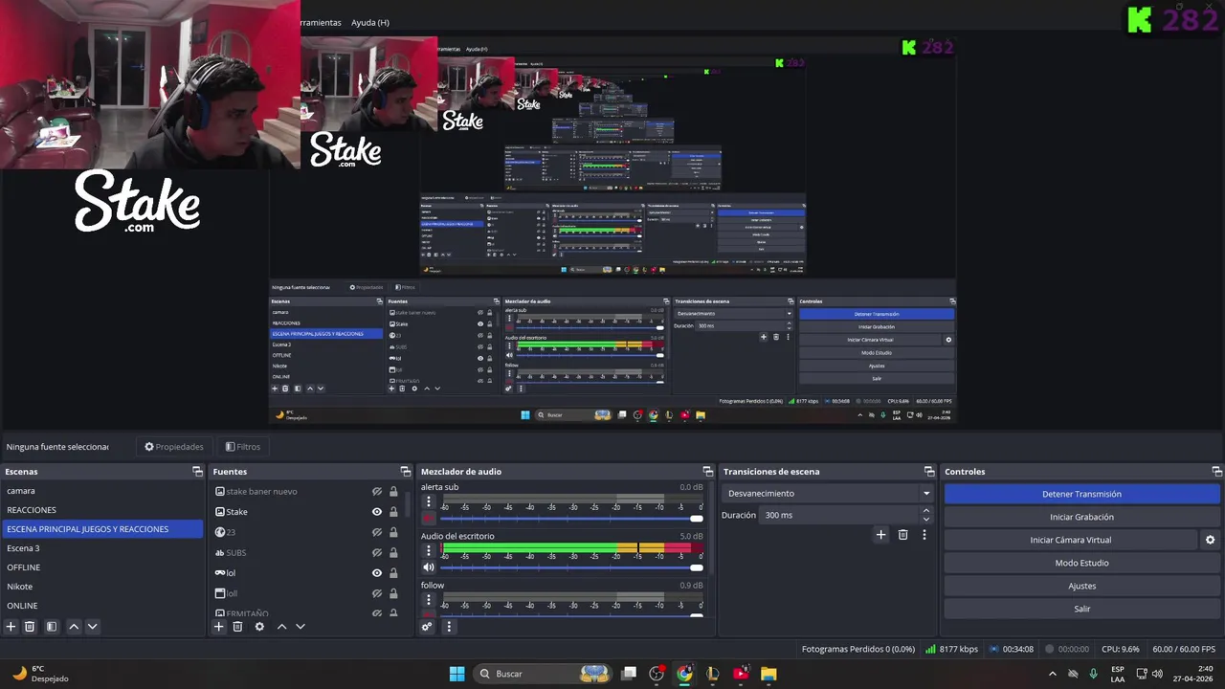Screen dimensions: 1225x689
Task: Open File Explorer from the taskbar
Action: coord(768,674)
